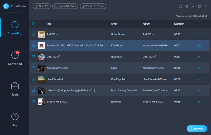Click the artist name OneRepublic
The width and height of the screenshot is (211, 135).
coord(118,79)
